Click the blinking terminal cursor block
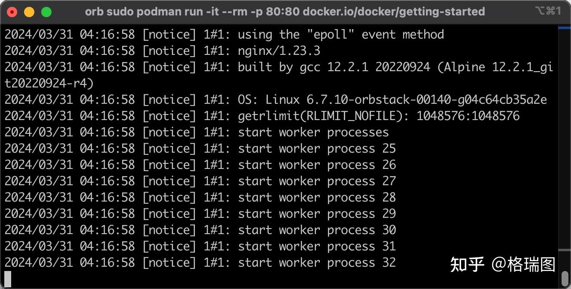The image size is (571, 289). click(x=7, y=278)
